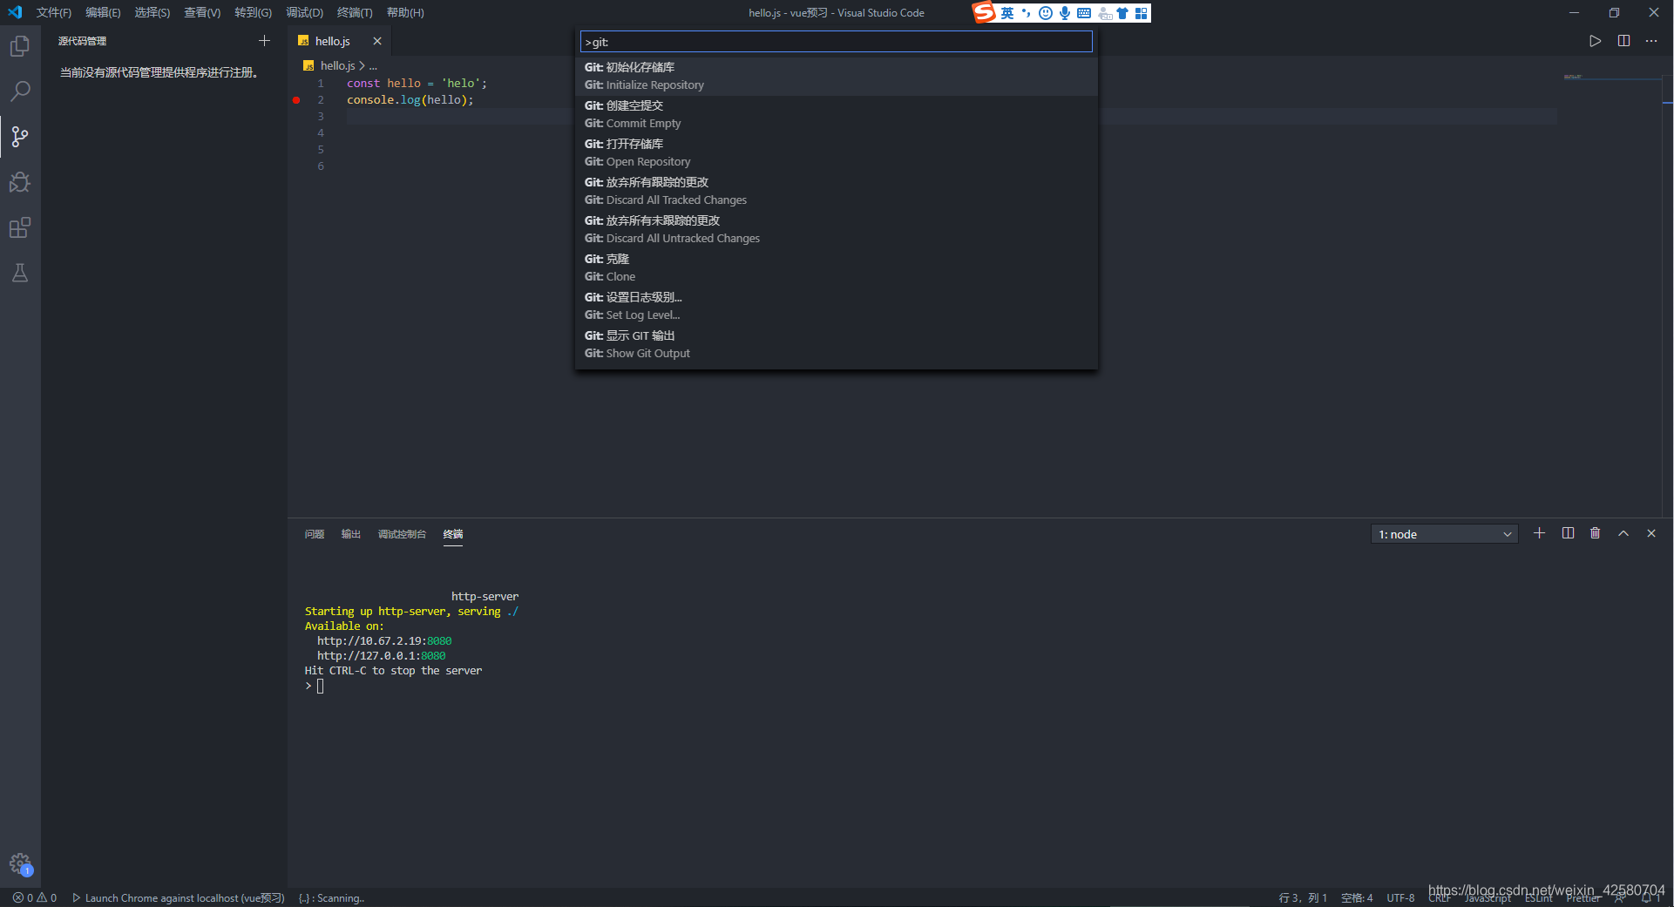Viewport: 1674px width, 907px height.
Task: Click the Sogou IME microphone icon
Action: tap(1065, 13)
